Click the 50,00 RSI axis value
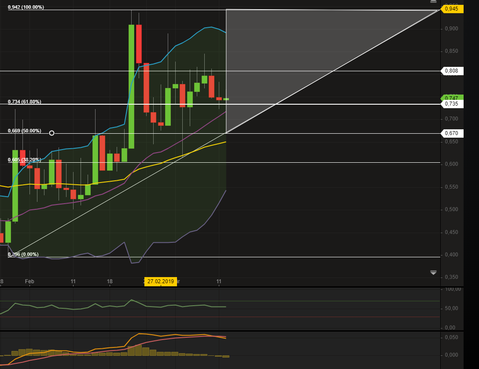This screenshot has height=369, width=479. coord(452,308)
